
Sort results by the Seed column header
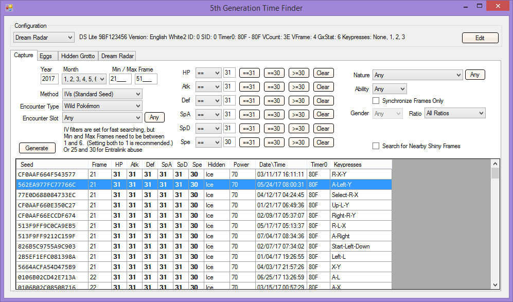click(52, 165)
